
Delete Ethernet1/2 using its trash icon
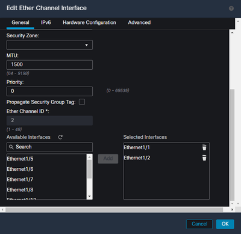pyautogui.click(x=204, y=158)
